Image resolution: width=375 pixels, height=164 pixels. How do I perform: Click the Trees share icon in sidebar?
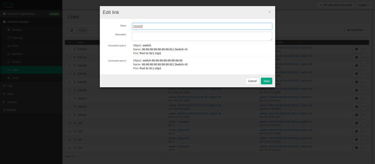9,78
